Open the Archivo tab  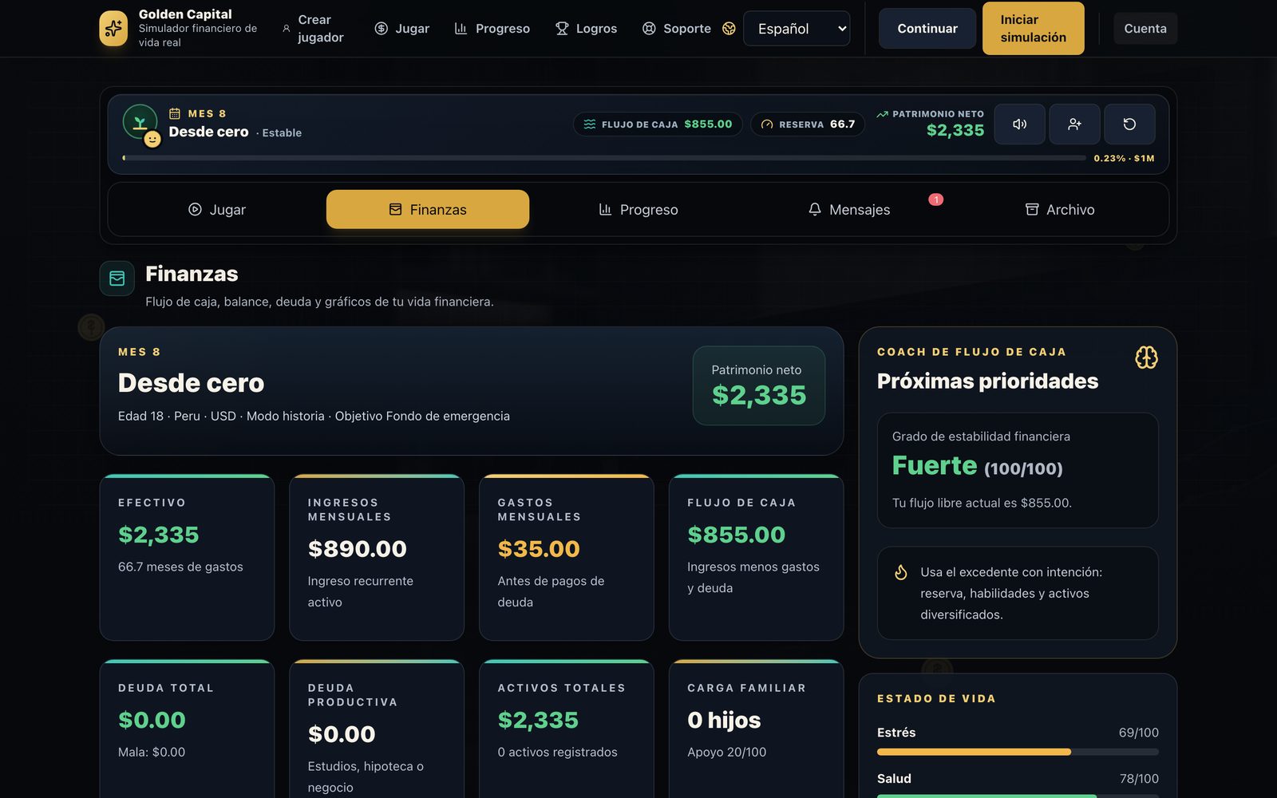pos(1060,210)
